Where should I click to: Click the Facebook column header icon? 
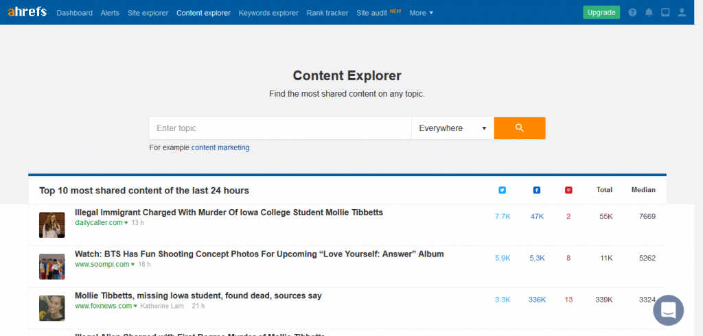click(537, 190)
